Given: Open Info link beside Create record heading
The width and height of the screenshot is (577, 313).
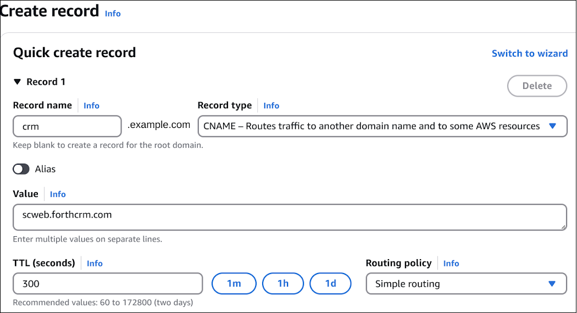Looking at the screenshot, I should pos(113,13).
